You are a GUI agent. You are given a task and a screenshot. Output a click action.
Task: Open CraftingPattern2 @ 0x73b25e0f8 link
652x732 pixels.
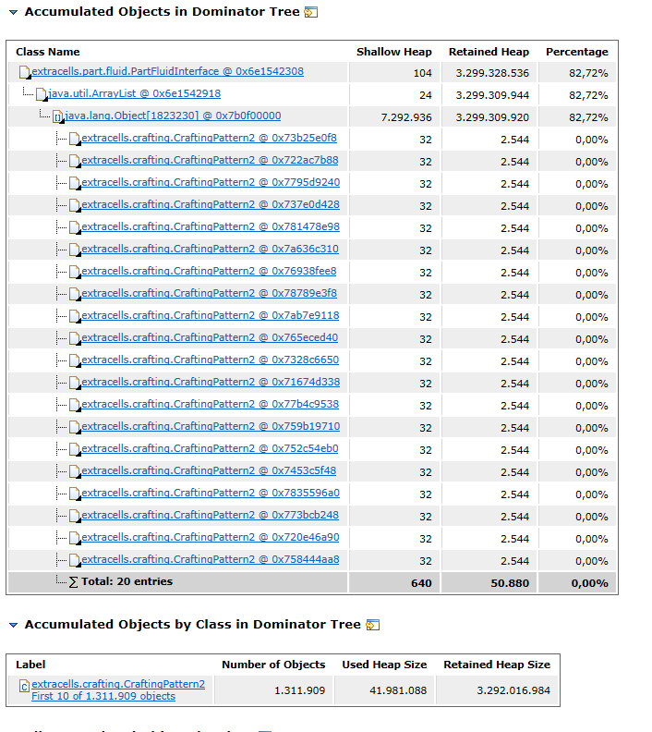209,138
